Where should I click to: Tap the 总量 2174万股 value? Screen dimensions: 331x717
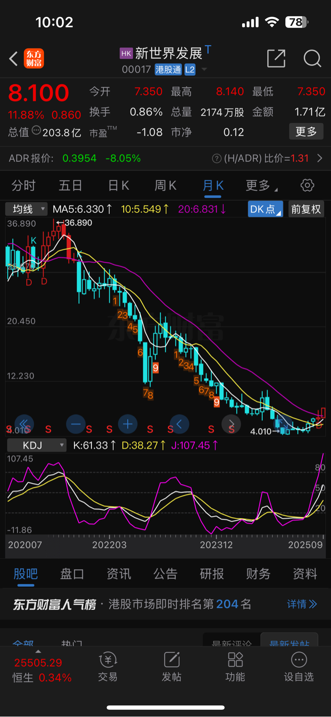point(222,112)
